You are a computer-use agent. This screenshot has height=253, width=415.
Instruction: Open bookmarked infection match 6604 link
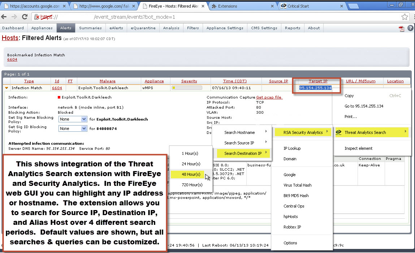tap(12, 60)
